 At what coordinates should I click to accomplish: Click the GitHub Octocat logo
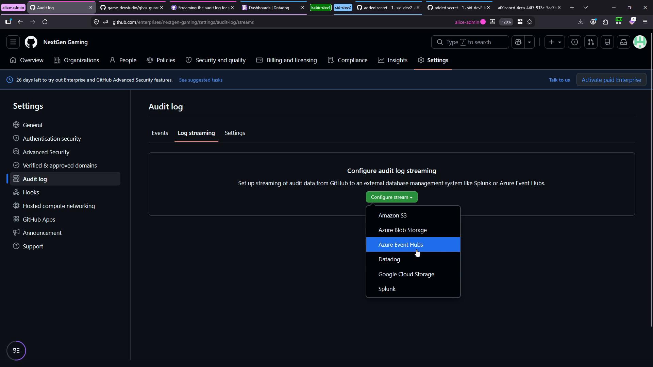31,42
